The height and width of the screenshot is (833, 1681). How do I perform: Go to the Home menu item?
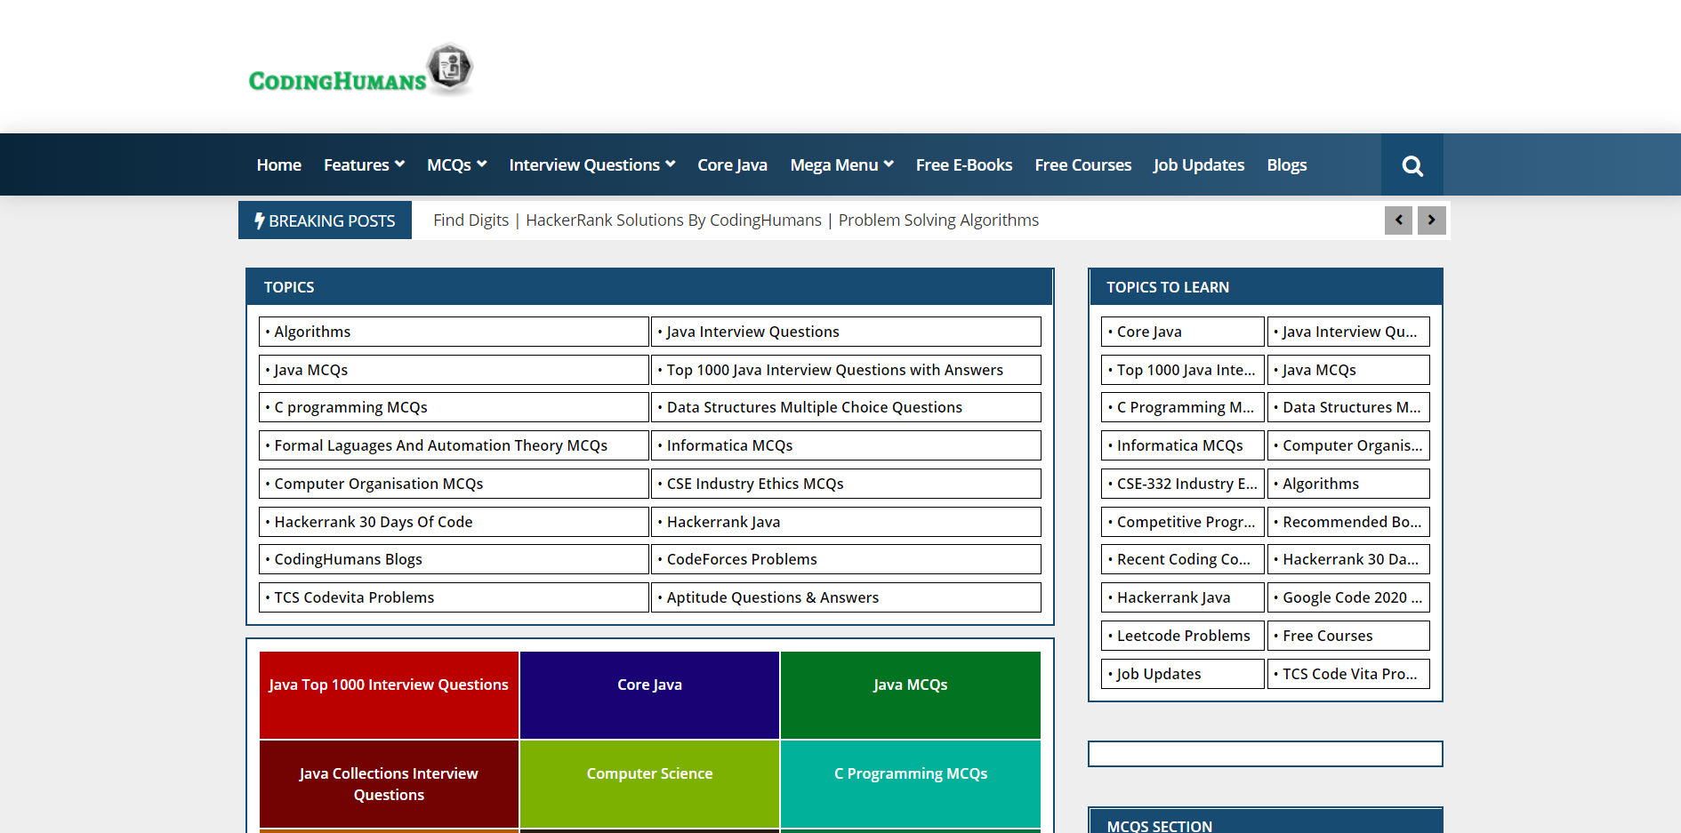coord(278,165)
